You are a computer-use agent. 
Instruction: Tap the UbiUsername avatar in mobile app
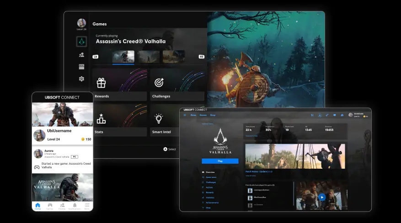pyautogui.click(x=39, y=135)
